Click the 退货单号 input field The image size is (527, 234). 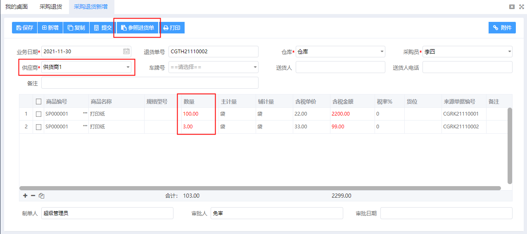(213, 52)
